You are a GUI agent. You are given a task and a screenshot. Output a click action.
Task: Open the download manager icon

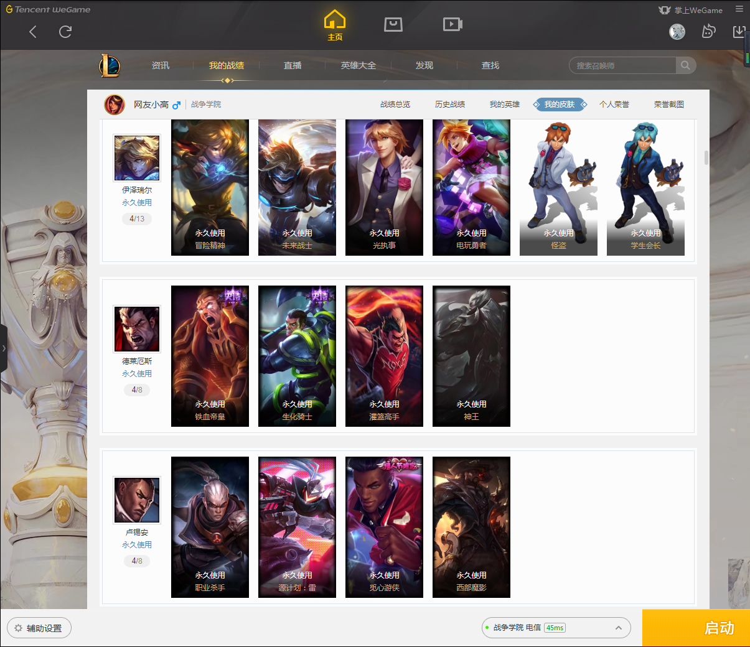point(739,31)
